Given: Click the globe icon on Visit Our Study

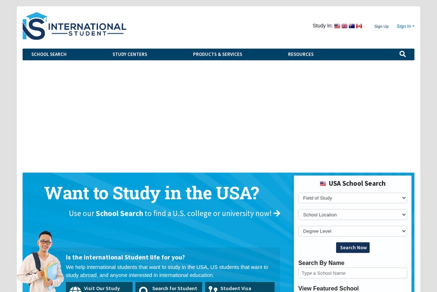Looking at the screenshot, I should 75,289.
